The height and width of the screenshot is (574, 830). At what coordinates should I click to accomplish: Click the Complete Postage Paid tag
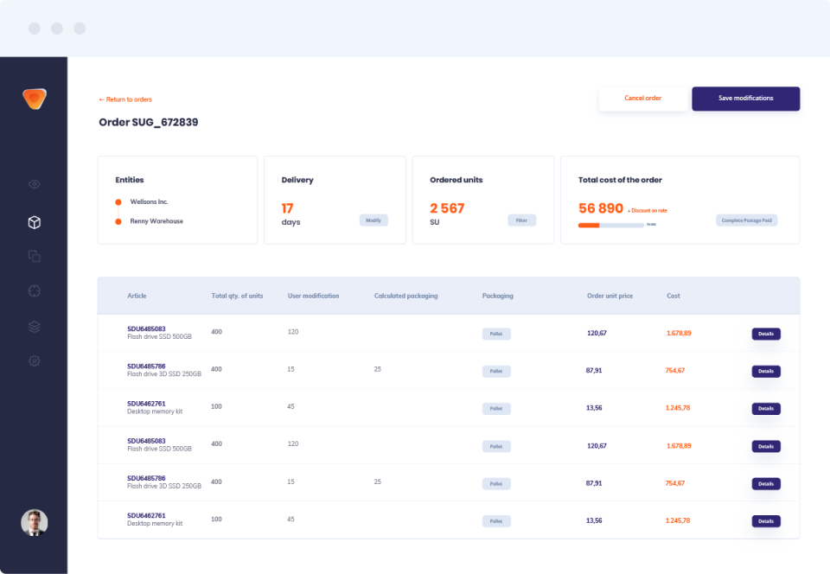(x=746, y=220)
